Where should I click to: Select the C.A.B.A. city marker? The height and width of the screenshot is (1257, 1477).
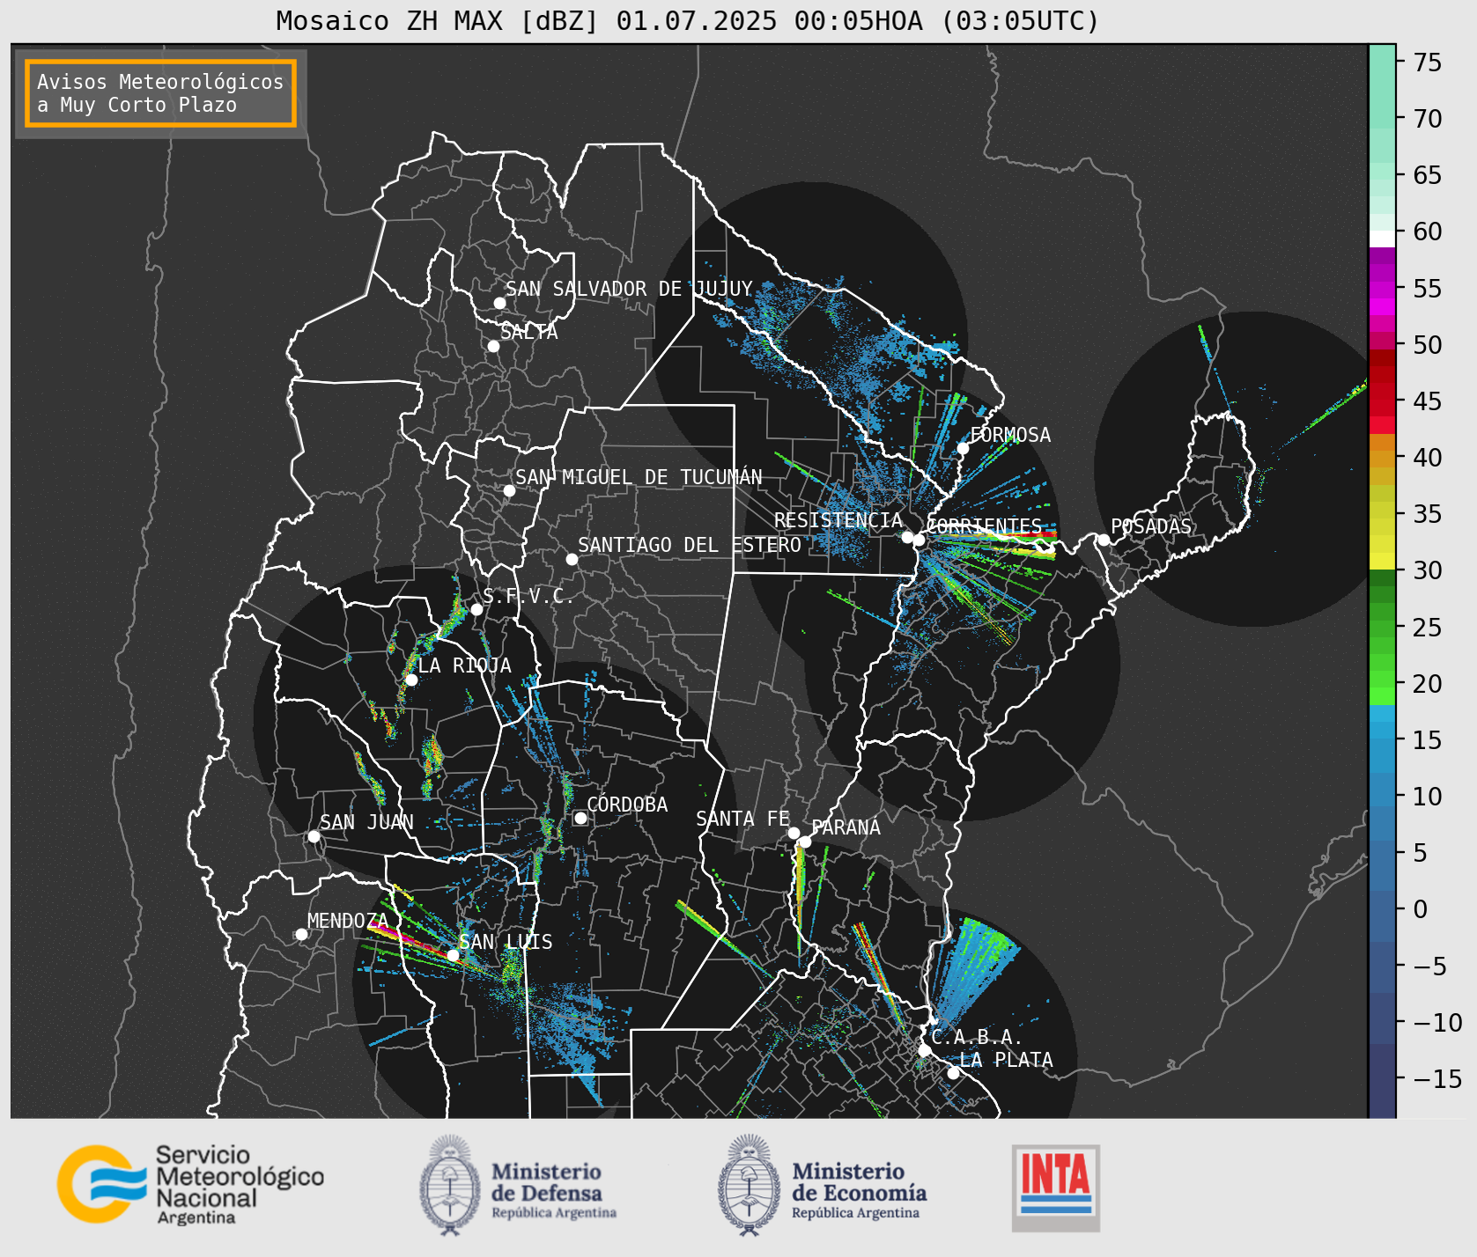[x=924, y=1050]
